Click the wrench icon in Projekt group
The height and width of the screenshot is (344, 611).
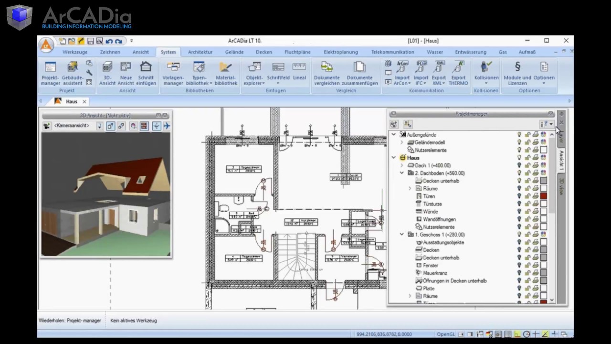pos(89,73)
